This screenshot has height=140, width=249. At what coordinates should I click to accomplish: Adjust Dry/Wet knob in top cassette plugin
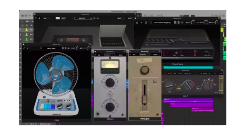coord(123,18)
